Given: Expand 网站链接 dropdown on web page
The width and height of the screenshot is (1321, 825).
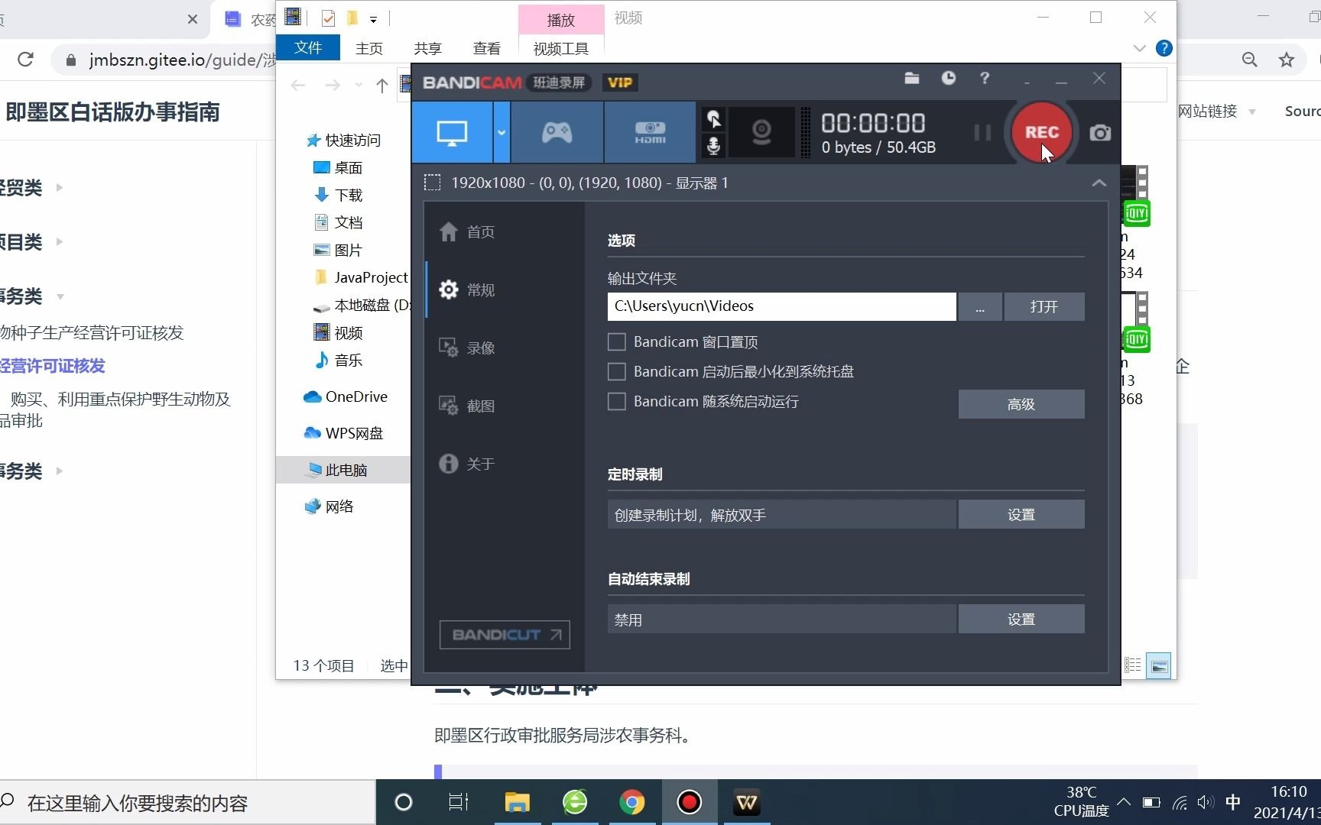Looking at the screenshot, I should coord(1217,112).
